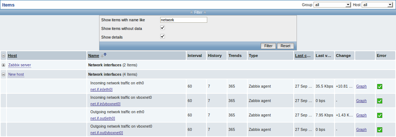Open Graph for outgoing traffic on vboxnet0
This screenshot has height=137, width=396.
361,129
